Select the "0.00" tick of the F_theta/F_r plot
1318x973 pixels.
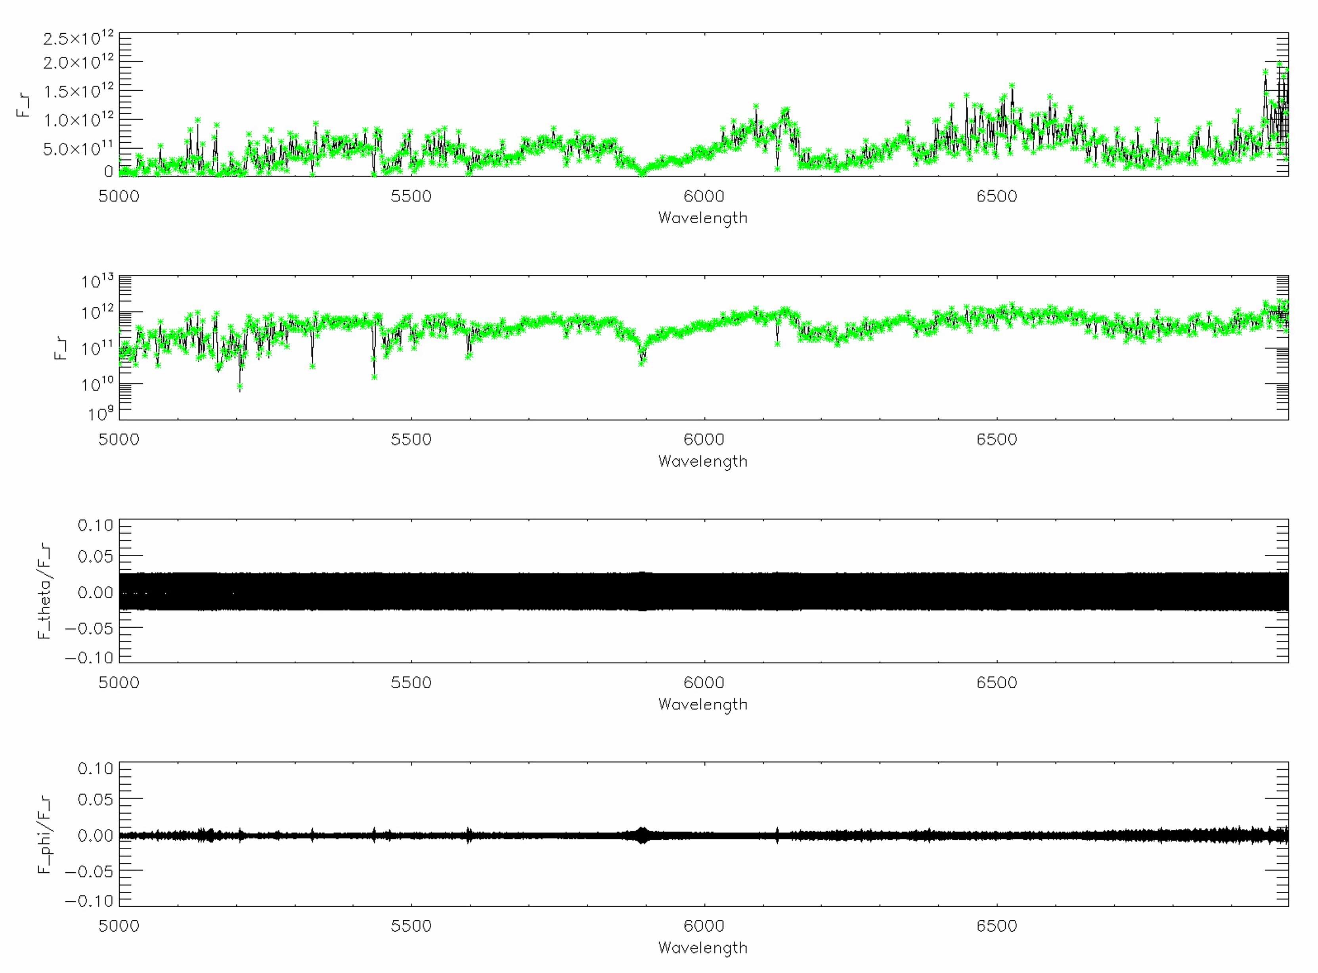[x=96, y=592]
